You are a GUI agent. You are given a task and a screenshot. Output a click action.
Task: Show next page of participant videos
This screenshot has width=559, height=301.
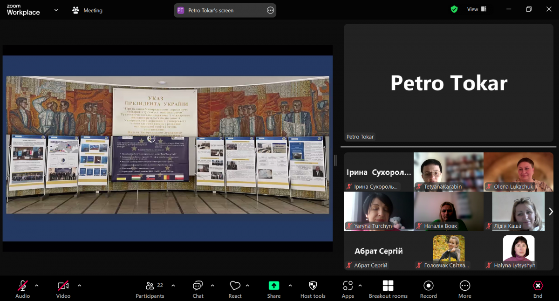551,212
